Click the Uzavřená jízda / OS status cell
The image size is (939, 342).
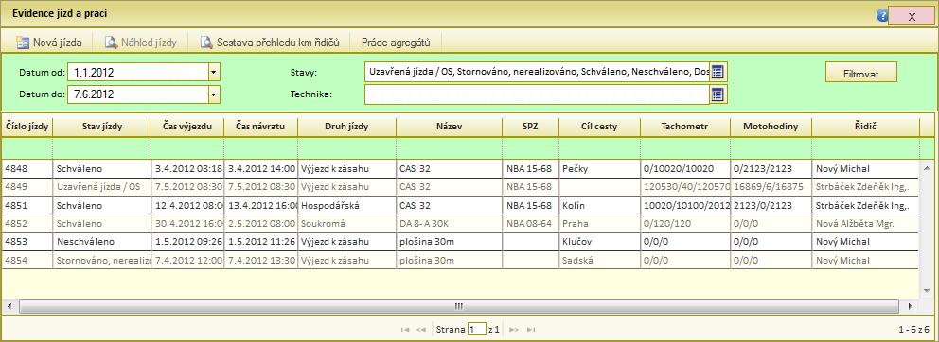(x=101, y=186)
